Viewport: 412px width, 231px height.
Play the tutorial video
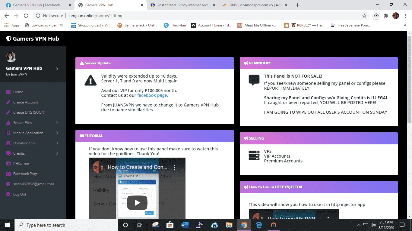click(137, 203)
